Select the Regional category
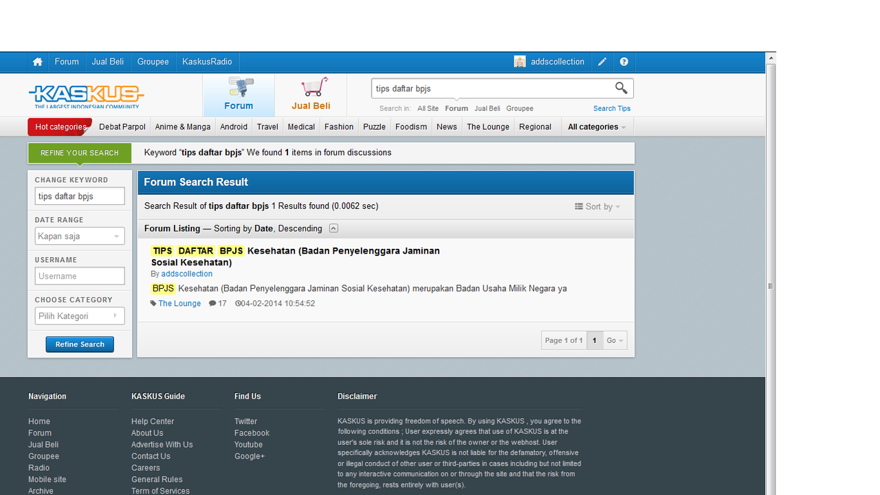Screen dimensions: 880x495 point(536,126)
